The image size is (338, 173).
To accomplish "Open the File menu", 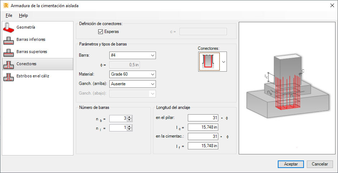I will [x=9, y=15].
